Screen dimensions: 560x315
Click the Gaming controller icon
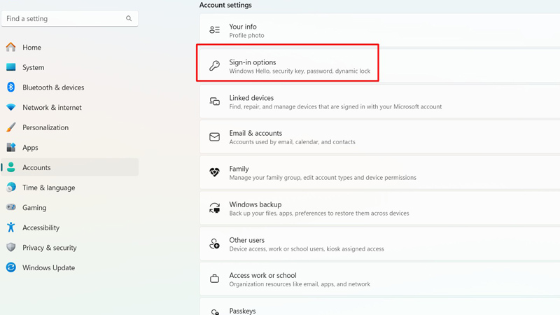click(10, 207)
